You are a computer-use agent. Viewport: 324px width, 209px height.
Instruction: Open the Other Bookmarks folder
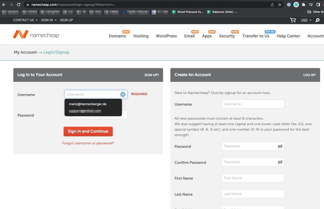pos(316,12)
